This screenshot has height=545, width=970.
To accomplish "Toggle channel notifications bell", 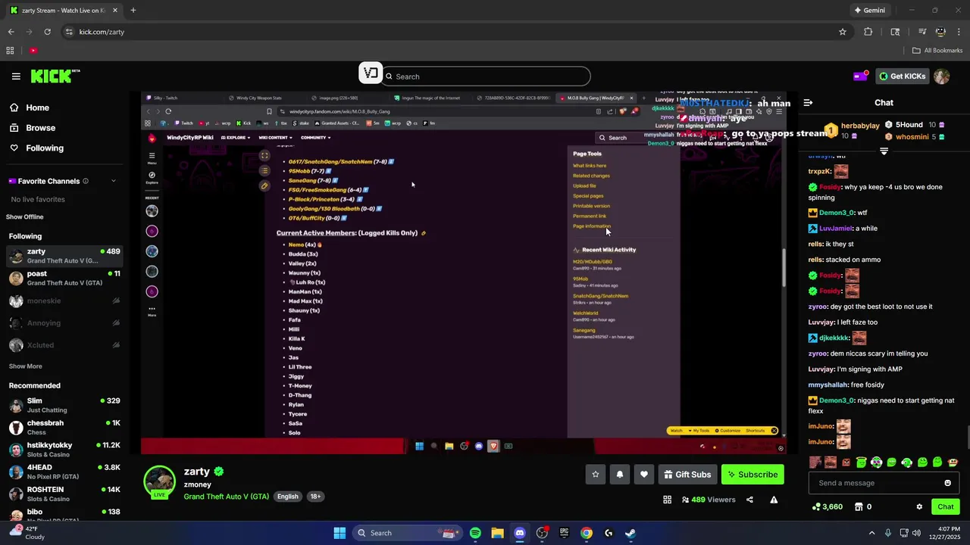I will coord(620,475).
